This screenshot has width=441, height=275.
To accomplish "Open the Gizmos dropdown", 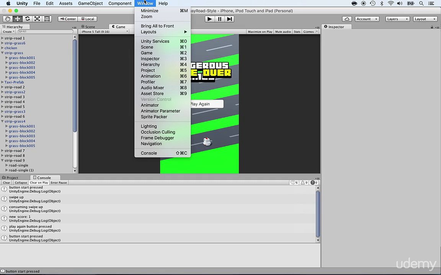I will point(310,32).
